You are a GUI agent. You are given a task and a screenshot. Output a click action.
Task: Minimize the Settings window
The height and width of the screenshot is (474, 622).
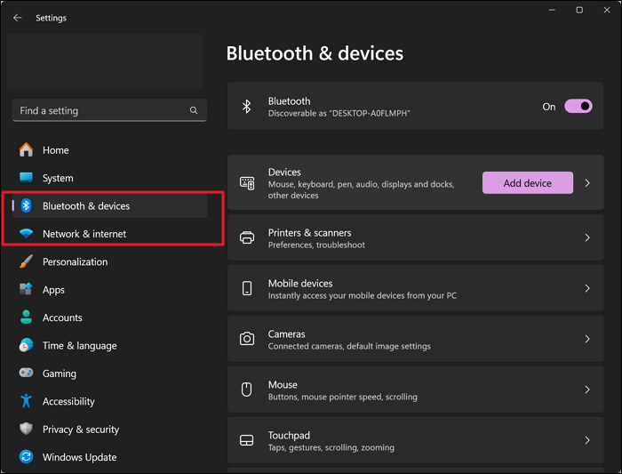click(x=552, y=10)
